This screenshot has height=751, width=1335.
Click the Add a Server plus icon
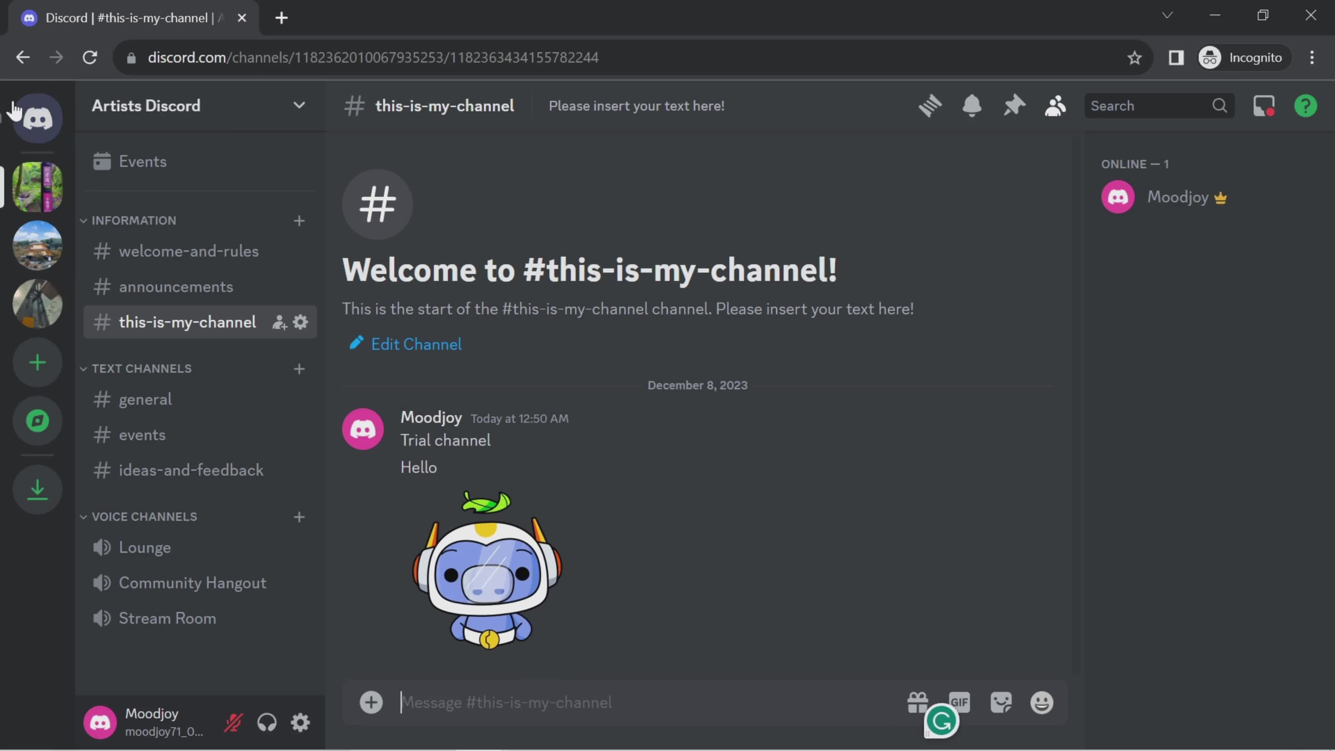tap(37, 362)
